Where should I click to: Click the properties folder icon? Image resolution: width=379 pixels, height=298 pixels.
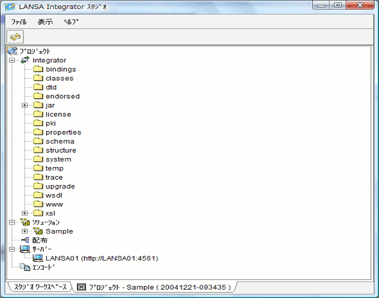pyautogui.click(x=38, y=132)
